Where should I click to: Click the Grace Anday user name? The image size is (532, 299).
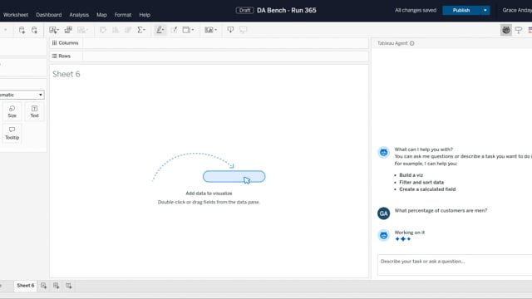pos(517,11)
